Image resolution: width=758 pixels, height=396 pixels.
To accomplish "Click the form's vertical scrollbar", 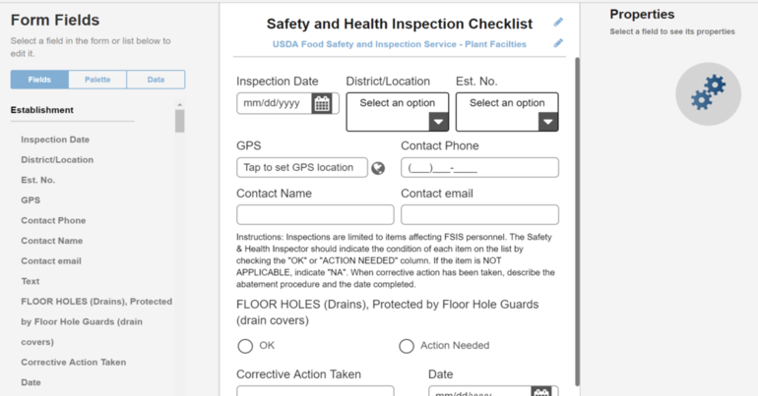I will 577,222.
